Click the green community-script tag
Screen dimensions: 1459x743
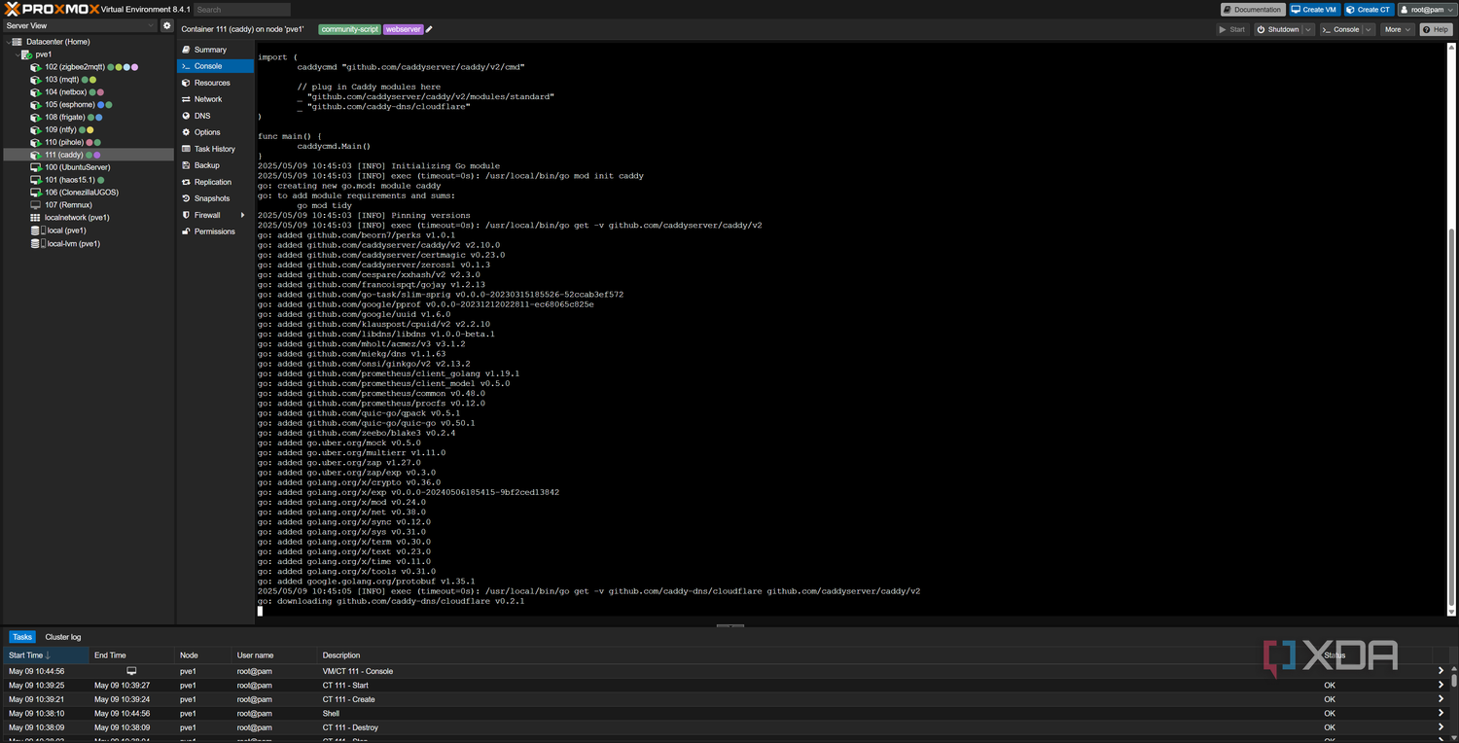pos(349,29)
